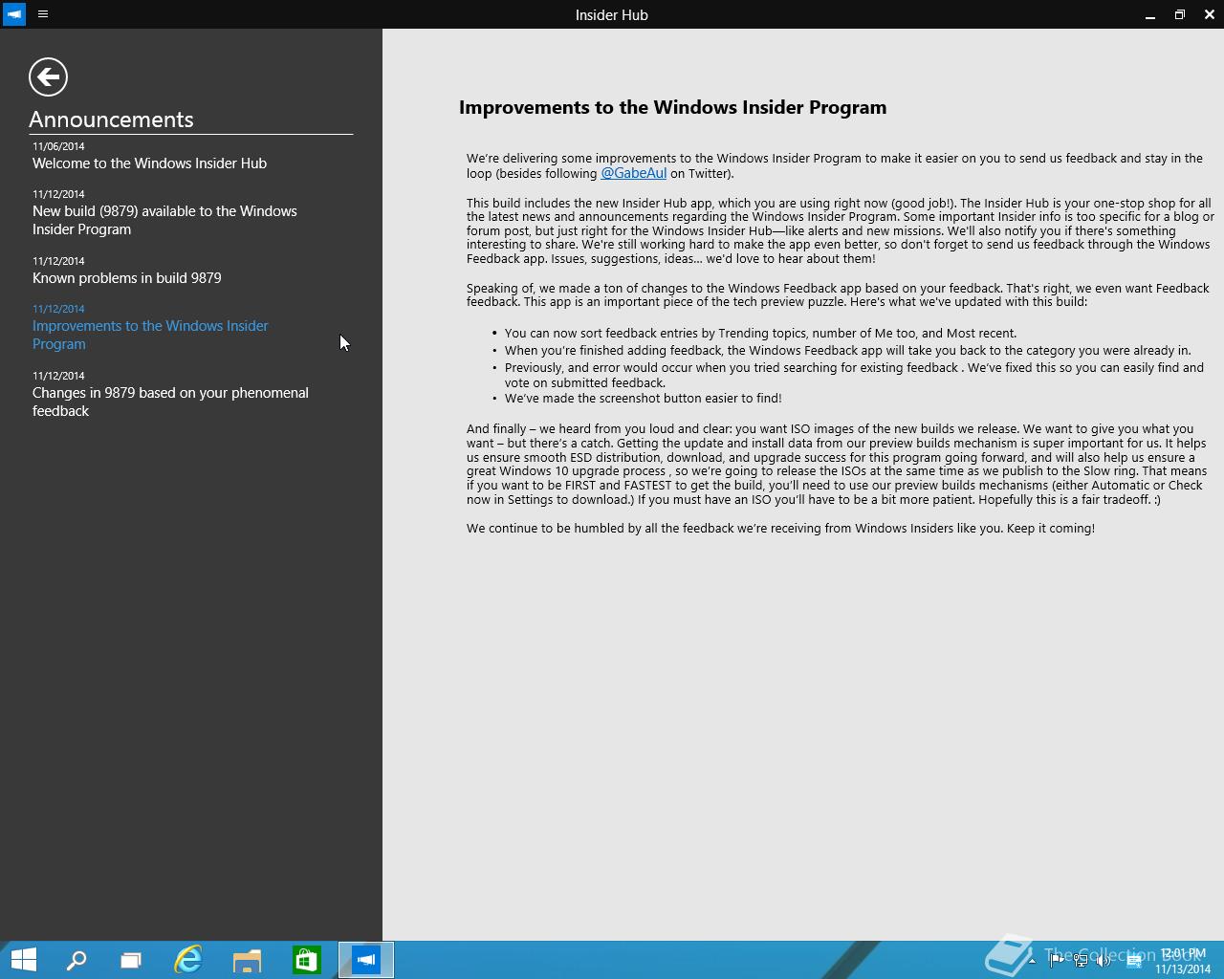1224x979 pixels.
Task: Open Action Center flag icon in tray
Action: (x=1057, y=960)
